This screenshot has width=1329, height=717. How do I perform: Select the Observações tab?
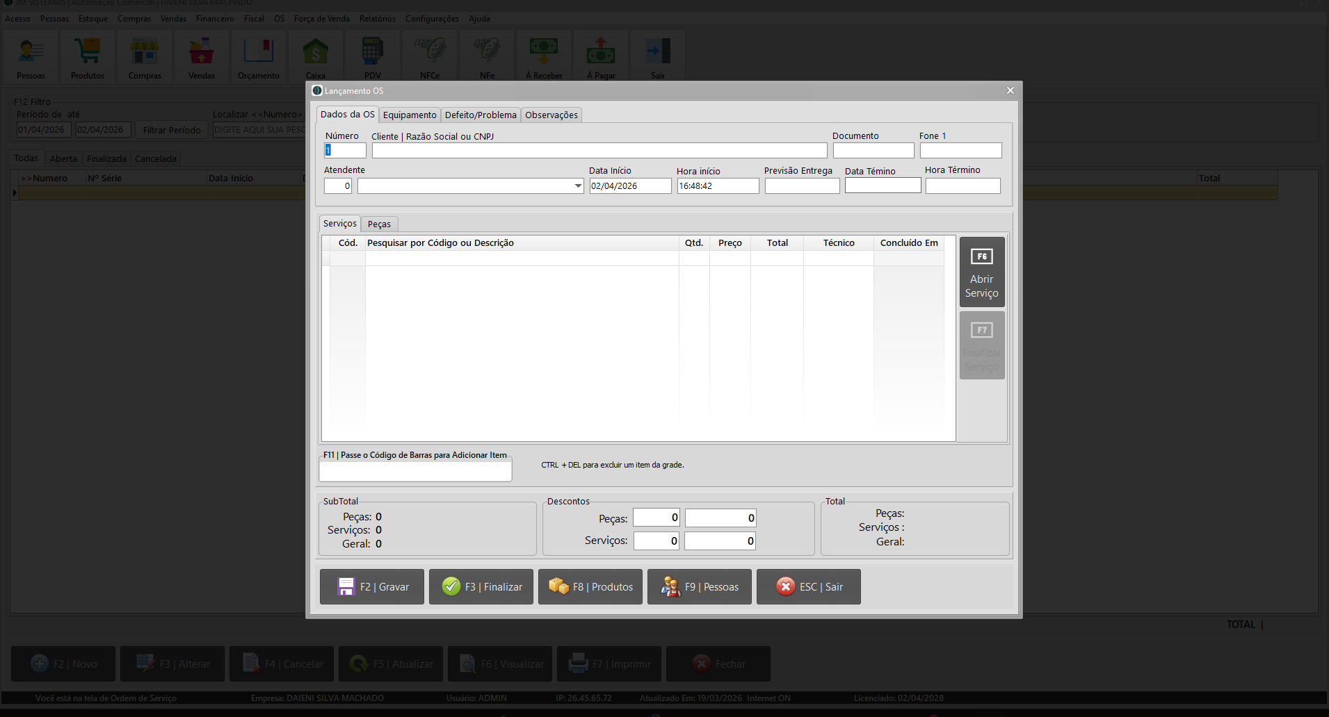tap(551, 115)
